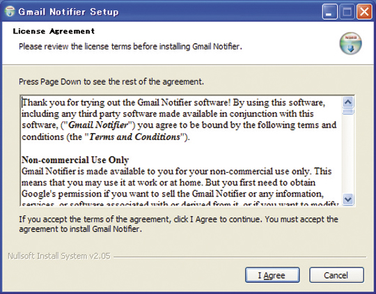Click the NSIS installer logo in header
The height and width of the screenshot is (294, 376).
tap(350, 43)
